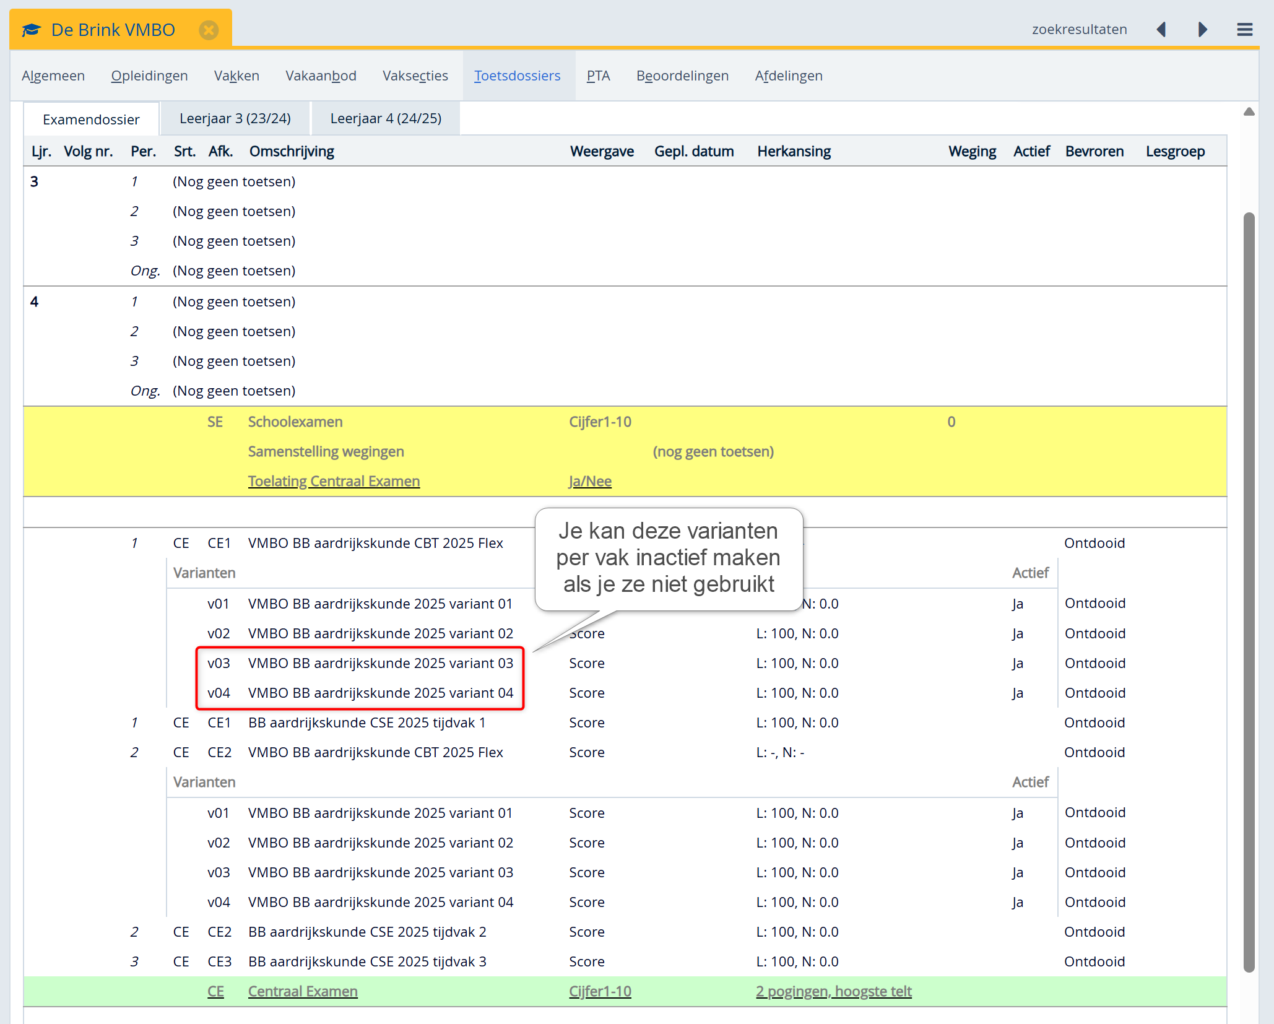Open Toelating Centraal Examen link
1274x1024 pixels.
(x=334, y=481)
